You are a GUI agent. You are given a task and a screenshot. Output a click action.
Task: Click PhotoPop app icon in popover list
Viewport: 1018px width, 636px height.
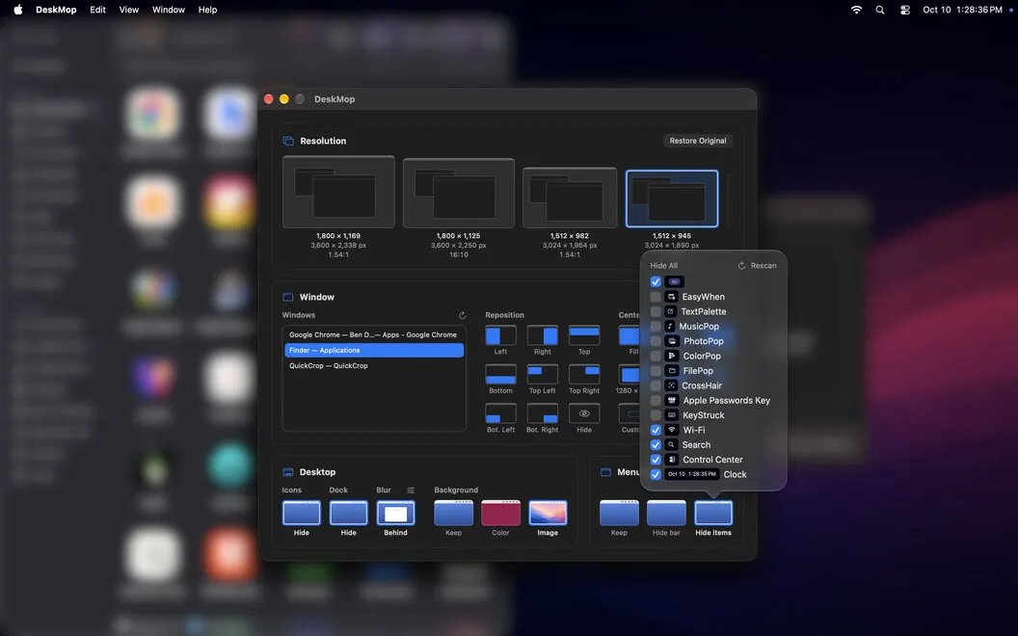point(672,341)
